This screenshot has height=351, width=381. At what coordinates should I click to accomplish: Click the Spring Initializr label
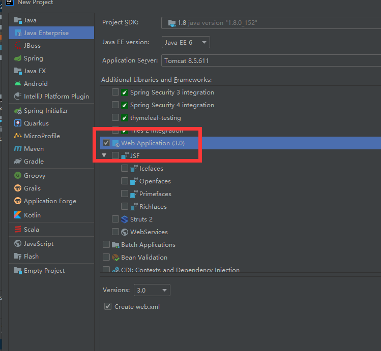pos(46,111)
